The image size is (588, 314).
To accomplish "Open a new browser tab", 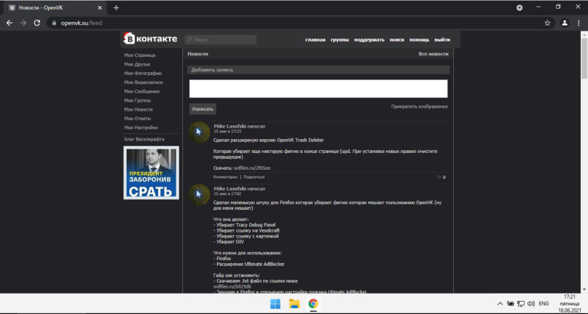I will pos(116,7).
